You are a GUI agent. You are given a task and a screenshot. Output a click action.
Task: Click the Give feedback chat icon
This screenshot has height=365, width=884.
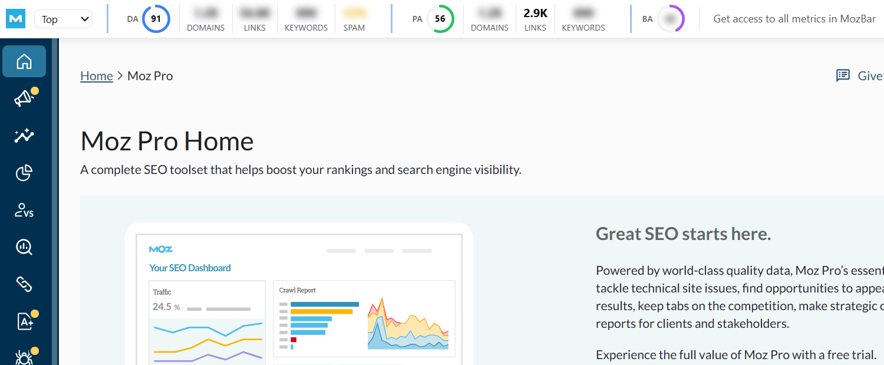843,75
